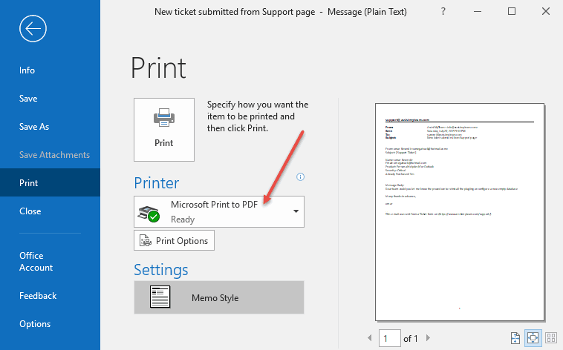Click the Help question mark icon
This screenshot has width=563, height=350.
(443, 12)
